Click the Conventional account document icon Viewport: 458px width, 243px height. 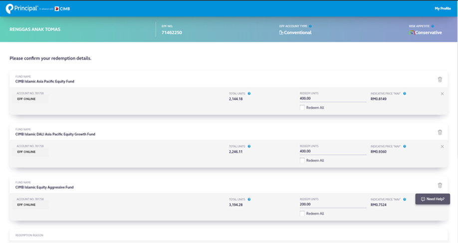[x=281, y=33]
